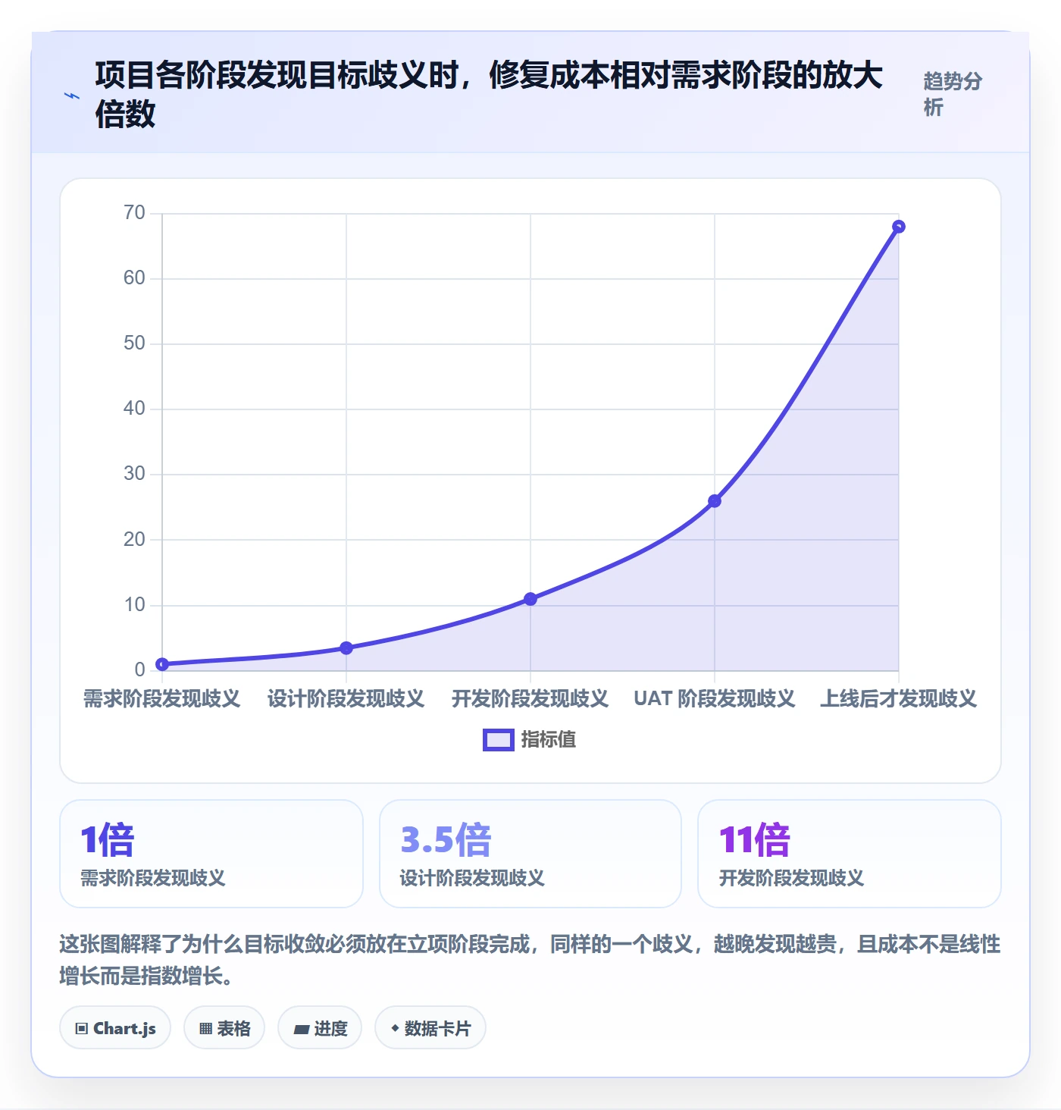Click the y-axis value 10
Viewport: 1061px width, 1110px height.
tap(134, 605)
